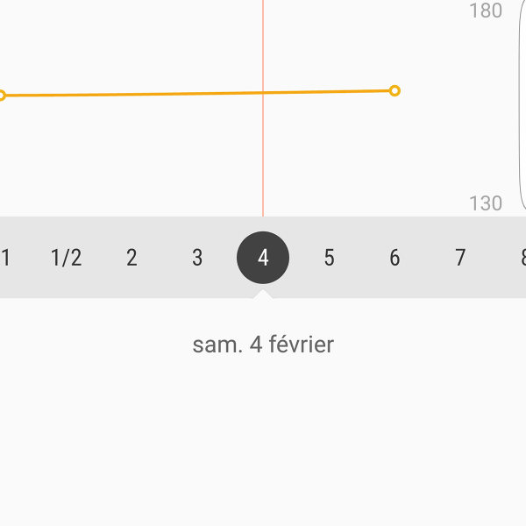
Task: Click the 130 axis label
Action: click(x=486, y=203)
